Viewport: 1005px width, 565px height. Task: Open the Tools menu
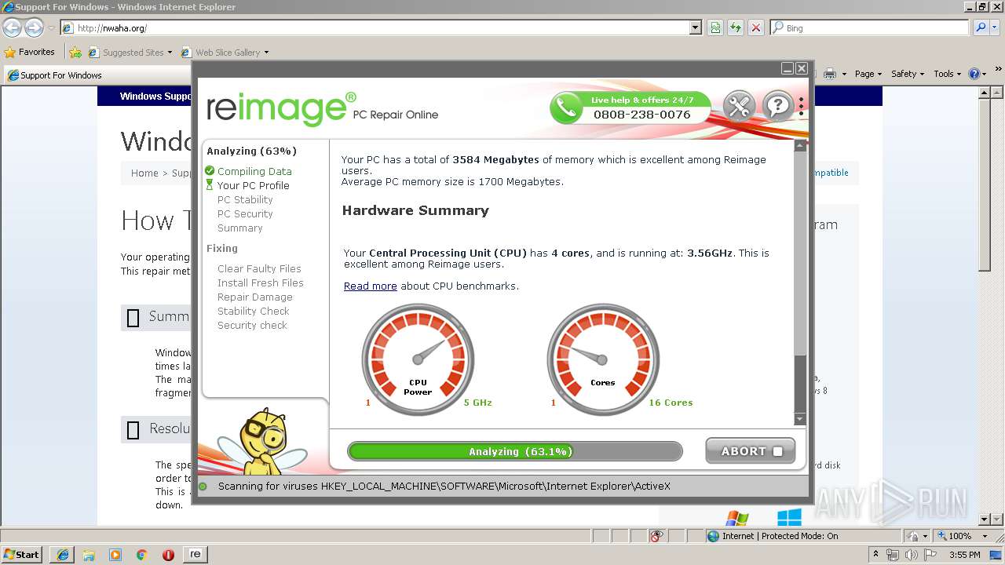[x=947, y=74]
